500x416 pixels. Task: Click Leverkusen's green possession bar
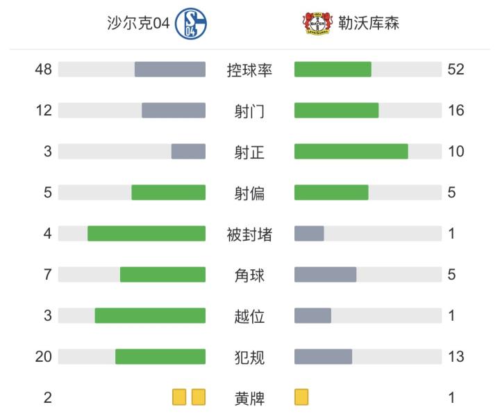click(333, 70)
